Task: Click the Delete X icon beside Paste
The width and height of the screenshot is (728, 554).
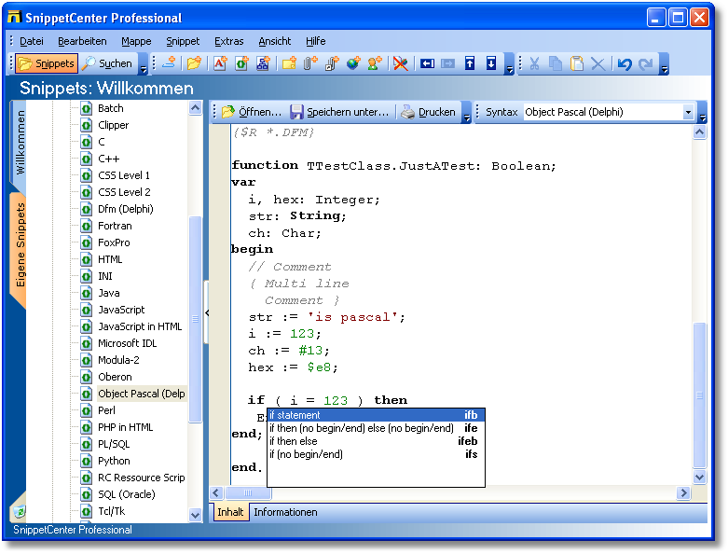Action: coord(598,63)
